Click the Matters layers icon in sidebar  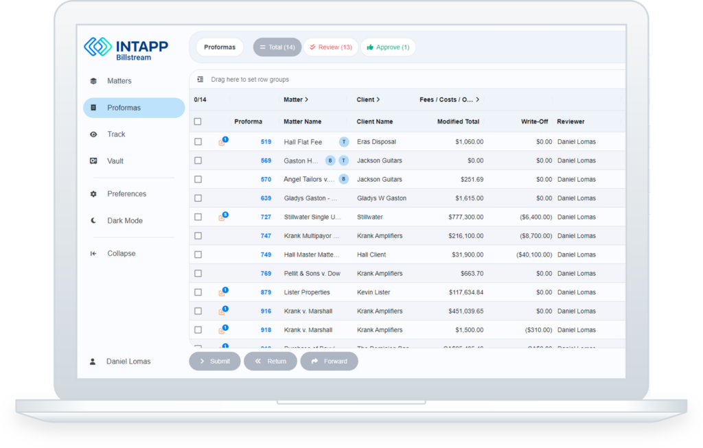[x=93, y=81]
